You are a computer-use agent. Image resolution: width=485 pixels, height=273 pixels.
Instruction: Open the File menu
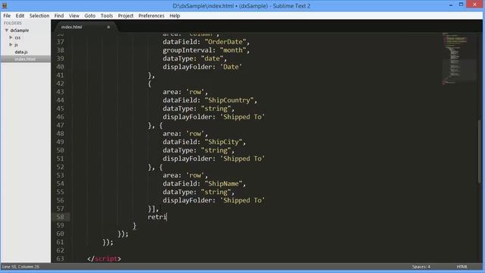point(7,16)
